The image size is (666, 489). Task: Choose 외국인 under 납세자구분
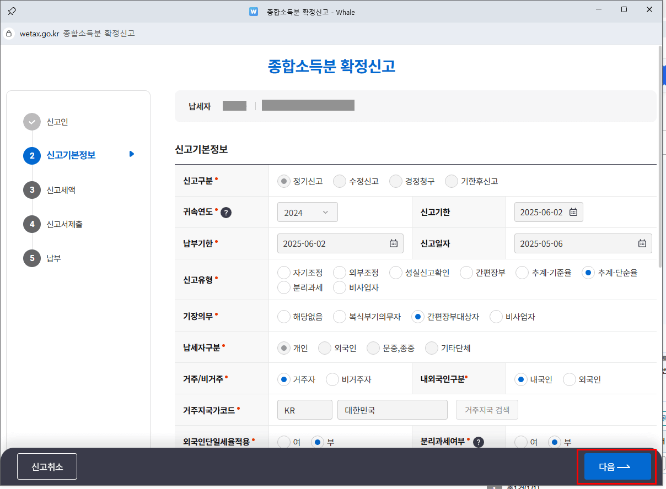[x=324, y=347]
